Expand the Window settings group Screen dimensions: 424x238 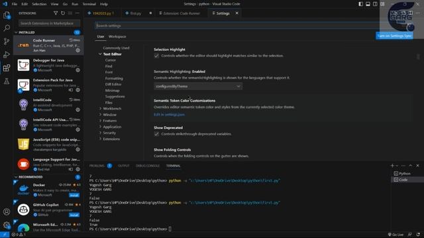point(100,114)
